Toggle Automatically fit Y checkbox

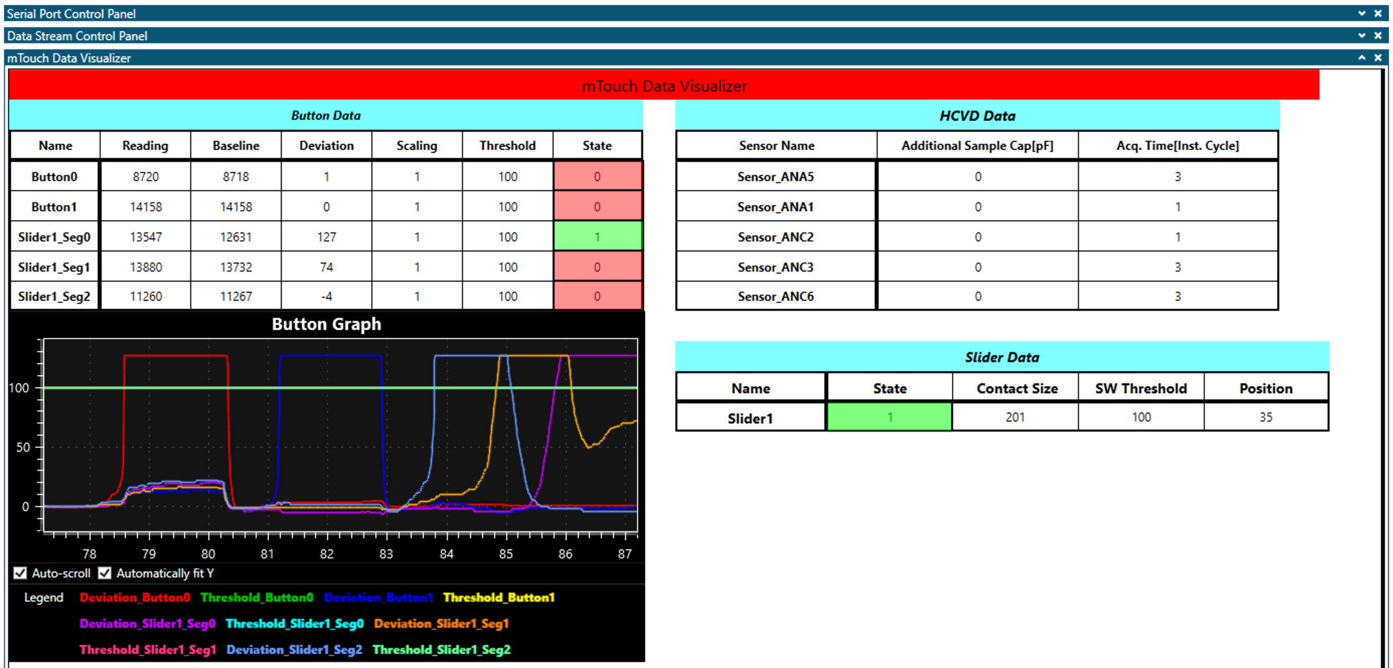point(105,573)
